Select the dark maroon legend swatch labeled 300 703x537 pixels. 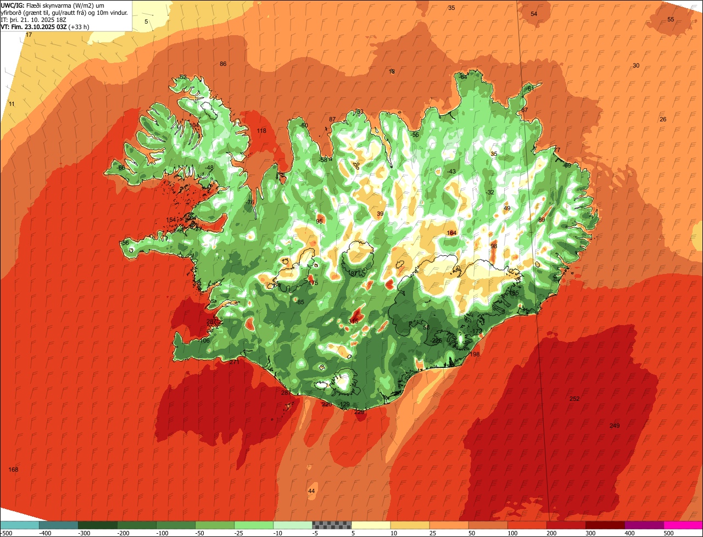(x=605, y=525)
